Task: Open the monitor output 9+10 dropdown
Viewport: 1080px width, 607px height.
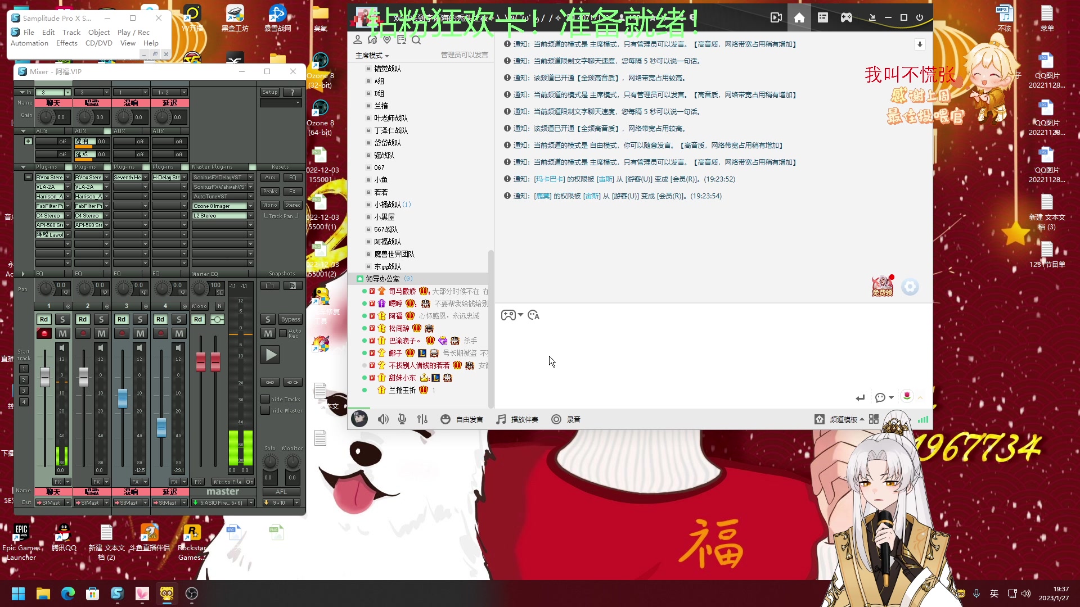Action: point(296,502)
